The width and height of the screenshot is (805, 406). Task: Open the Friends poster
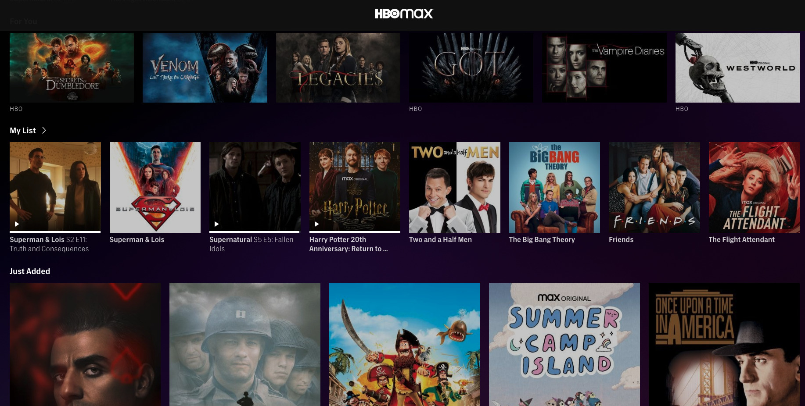click(654, 187)
